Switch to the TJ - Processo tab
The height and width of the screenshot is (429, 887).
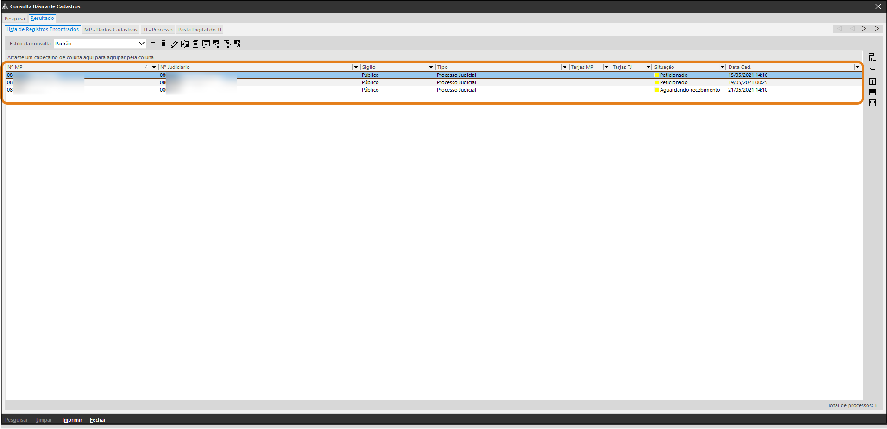pos(157,30)
